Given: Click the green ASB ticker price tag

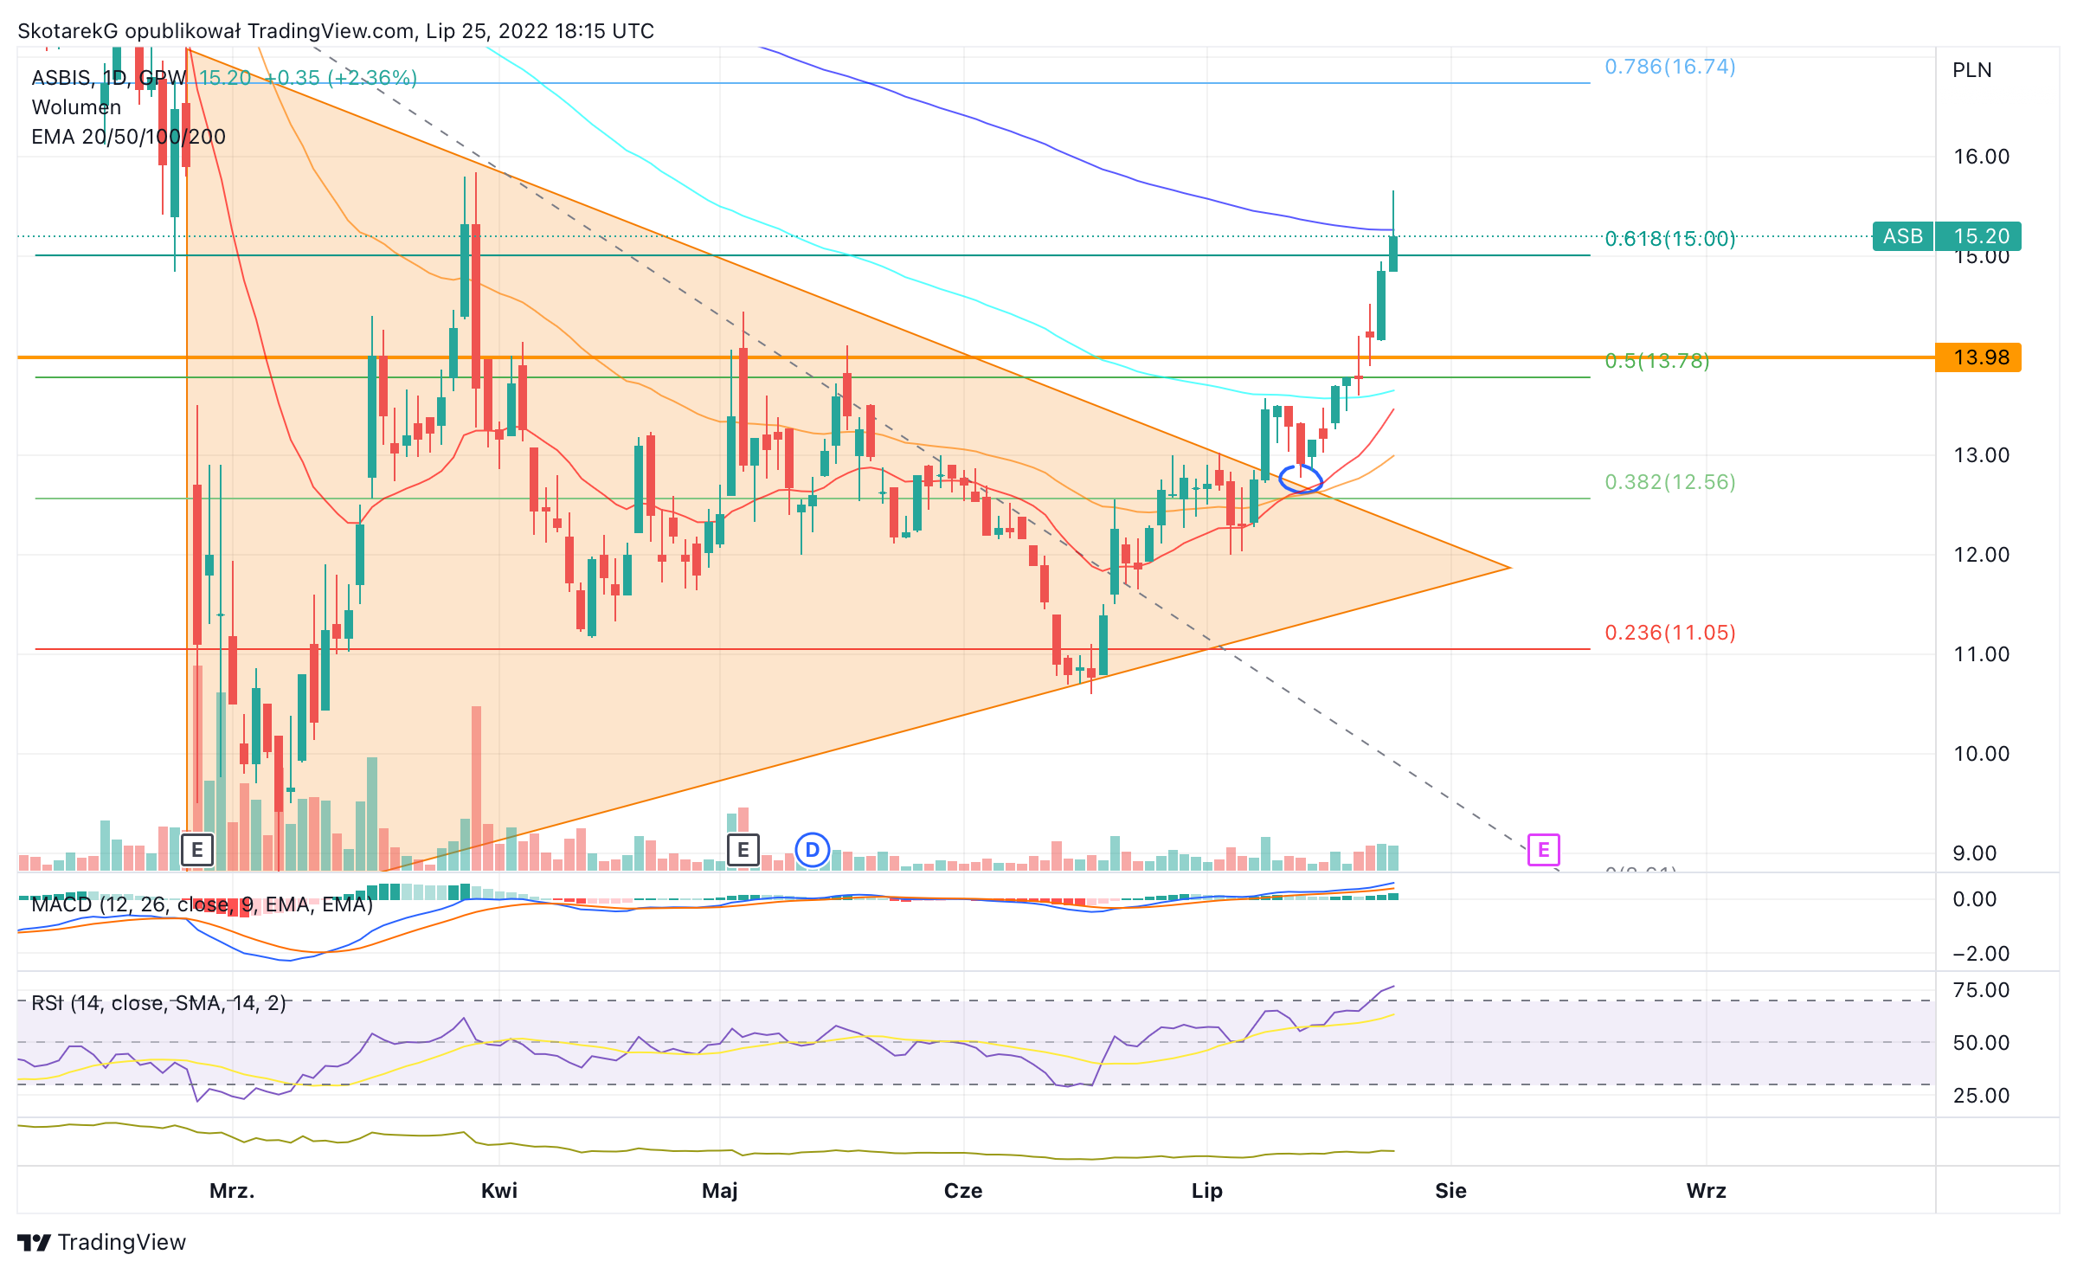Looking at the screenshot, I should tap(1903, 236).
